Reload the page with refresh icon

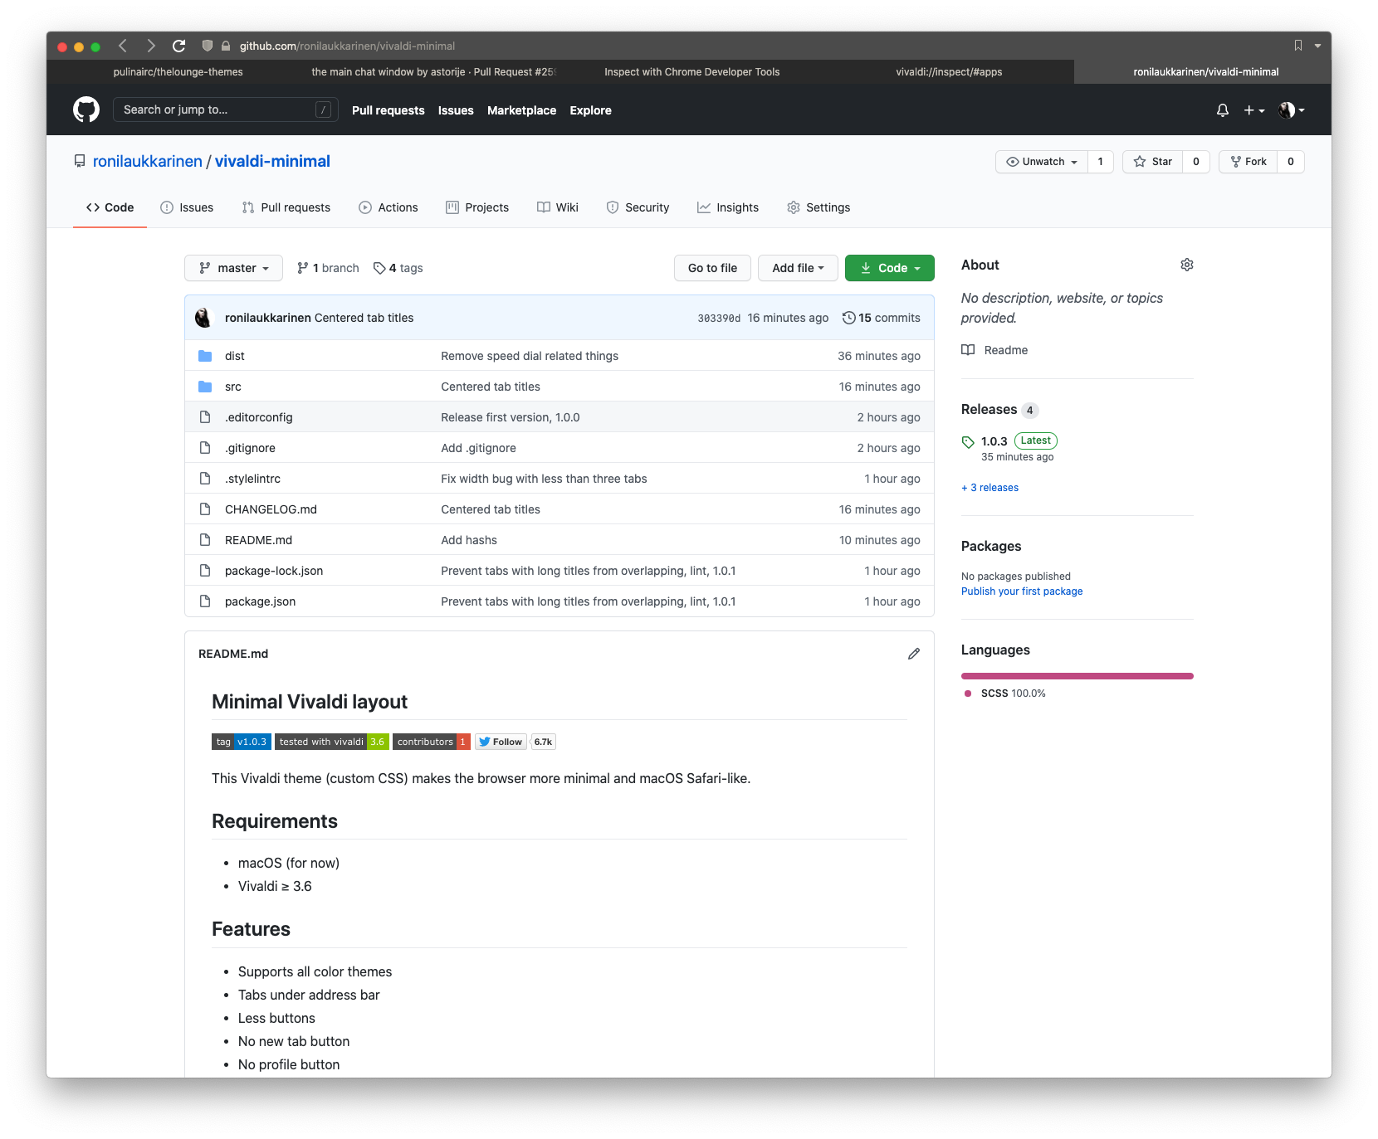(x=178, y=46)
